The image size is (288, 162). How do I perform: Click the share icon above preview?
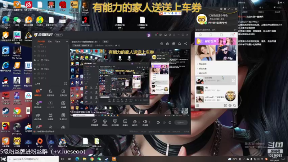185,44
